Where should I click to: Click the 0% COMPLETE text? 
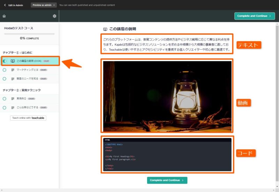(29, 38)
